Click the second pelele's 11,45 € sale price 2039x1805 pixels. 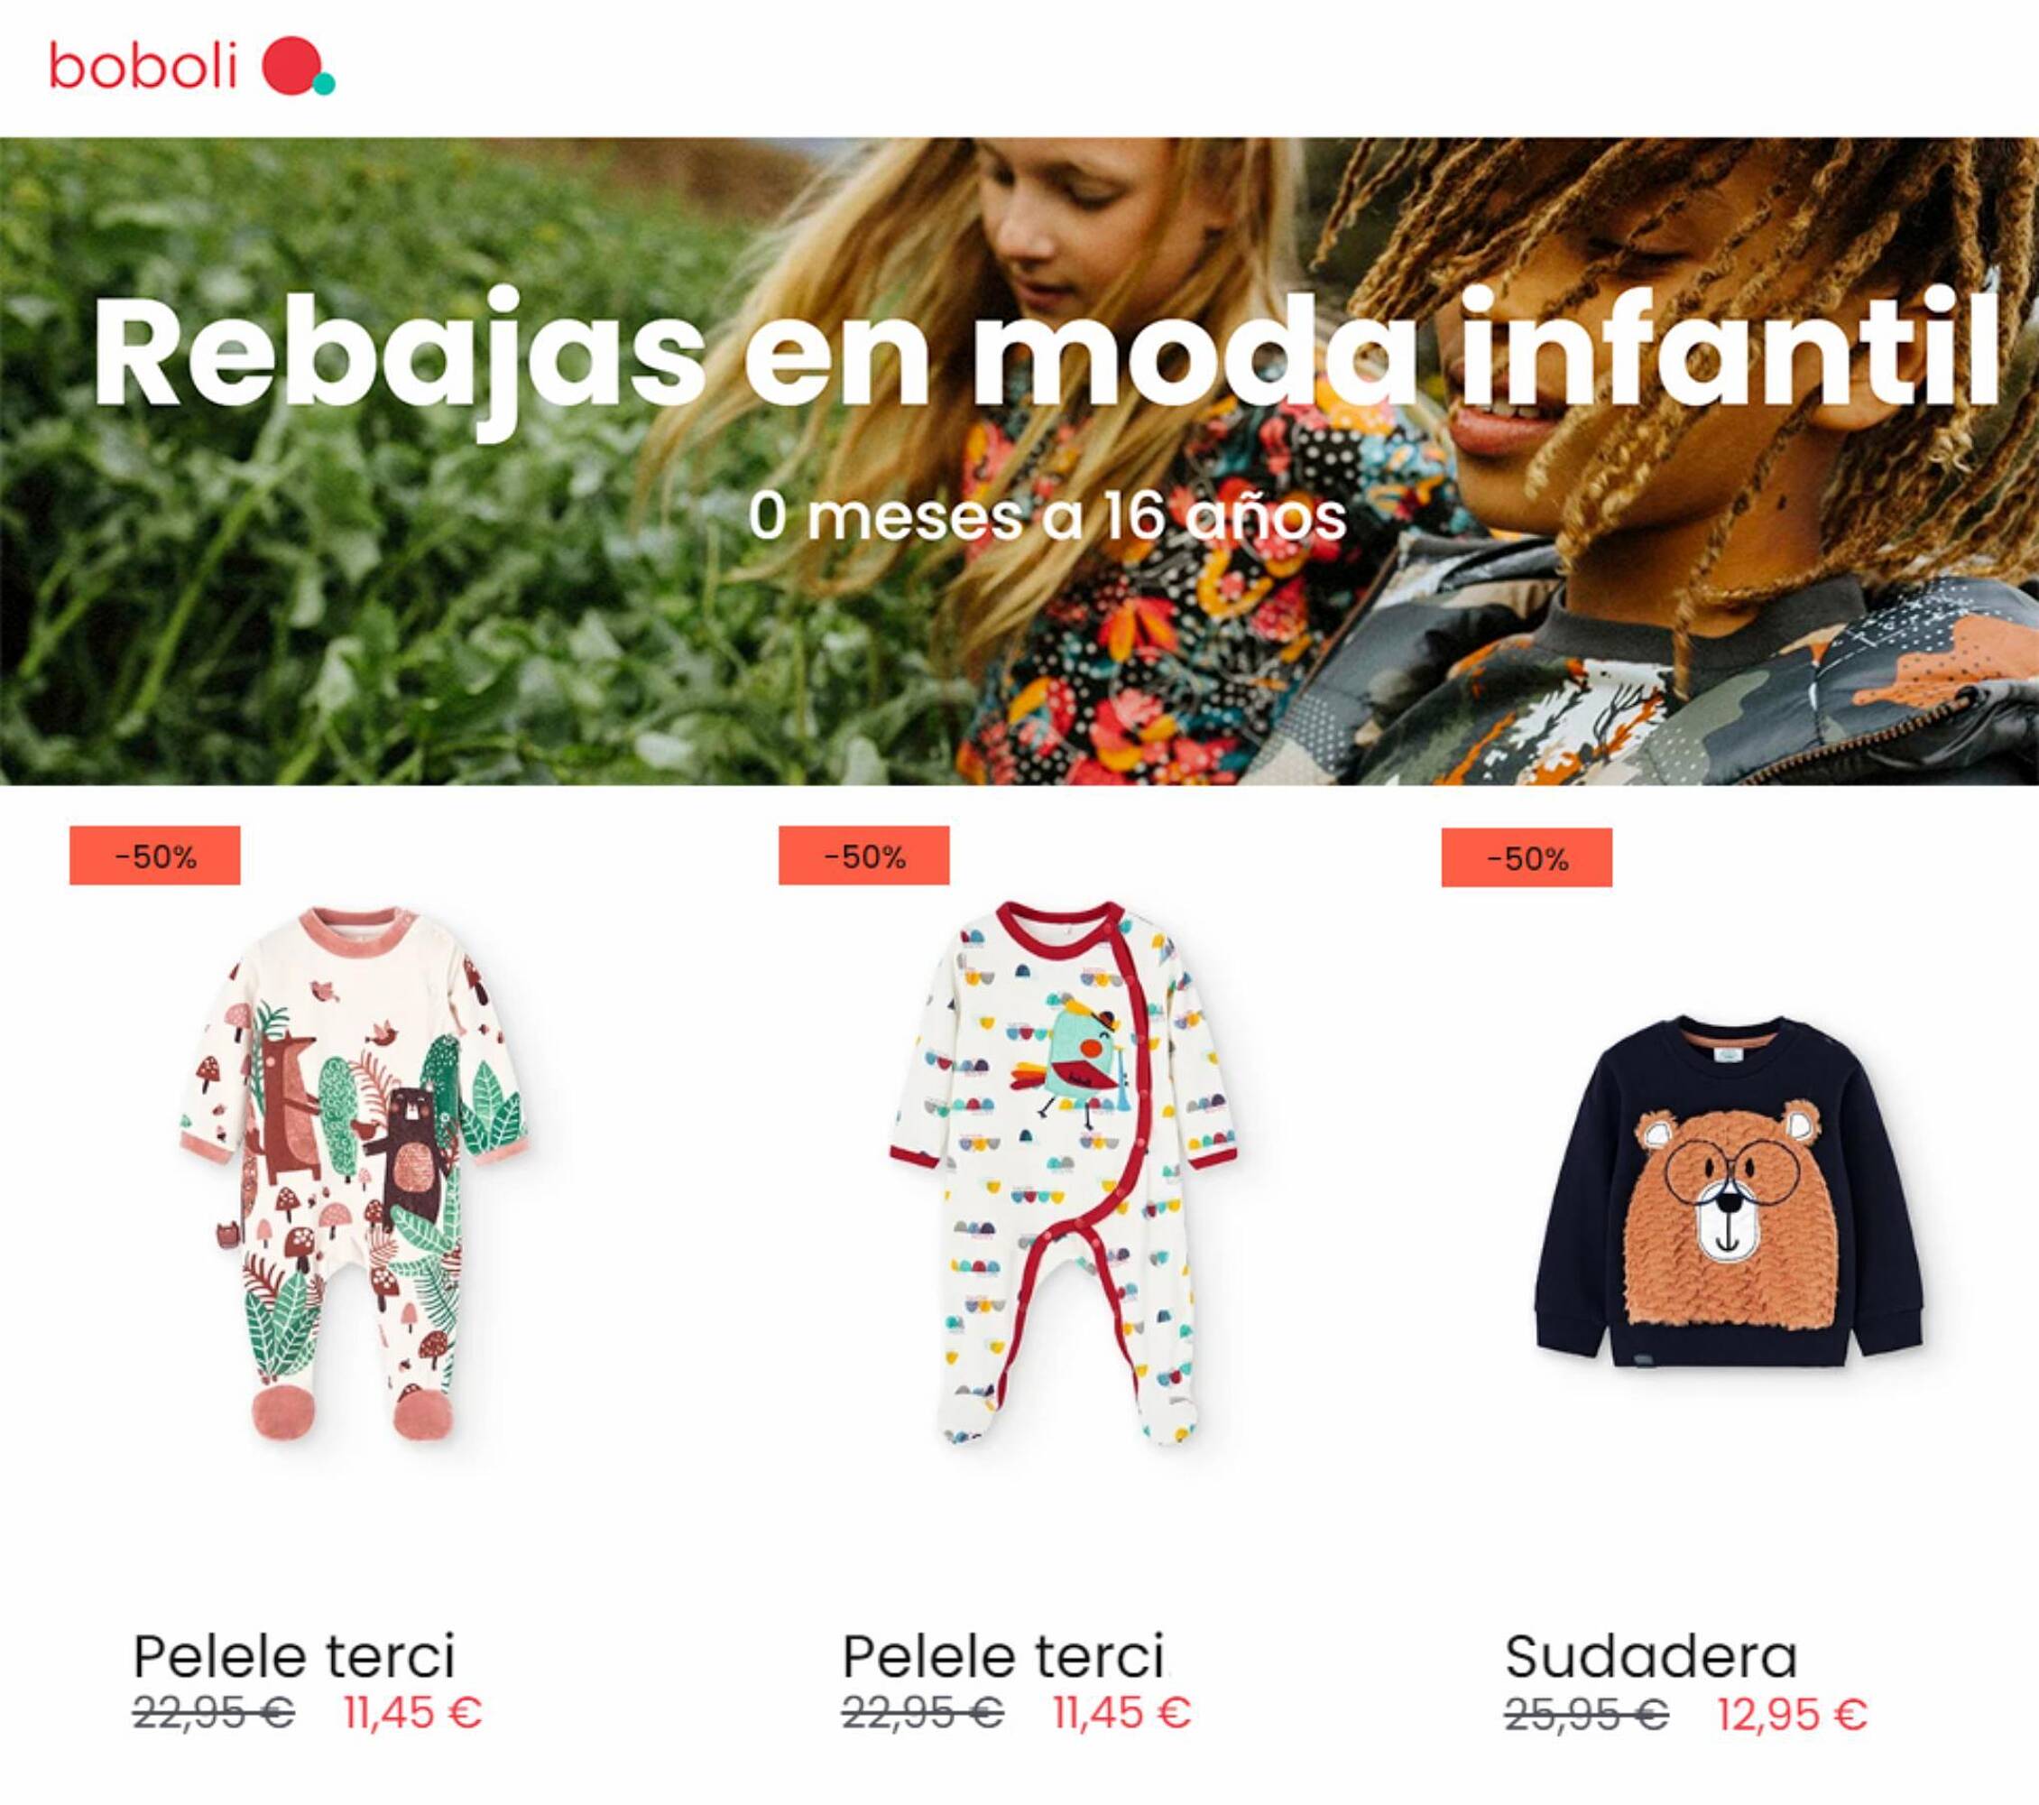(x=1122, y=1712)
